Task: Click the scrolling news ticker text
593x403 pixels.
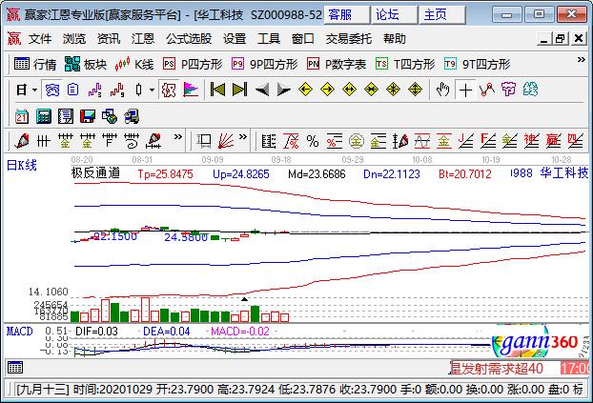Action: point(496,368)
